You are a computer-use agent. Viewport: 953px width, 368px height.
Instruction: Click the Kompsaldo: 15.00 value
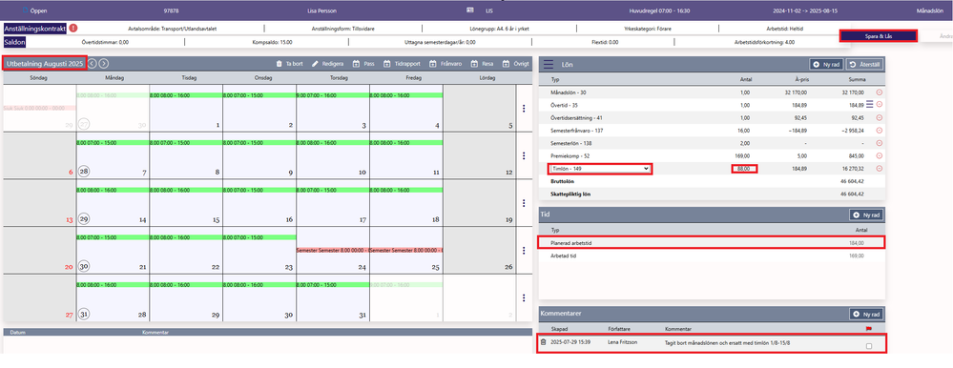(272, 43)
